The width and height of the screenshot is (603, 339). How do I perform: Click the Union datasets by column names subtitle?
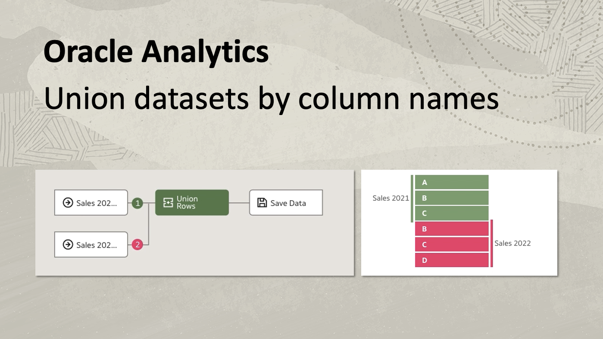[271, 98]
